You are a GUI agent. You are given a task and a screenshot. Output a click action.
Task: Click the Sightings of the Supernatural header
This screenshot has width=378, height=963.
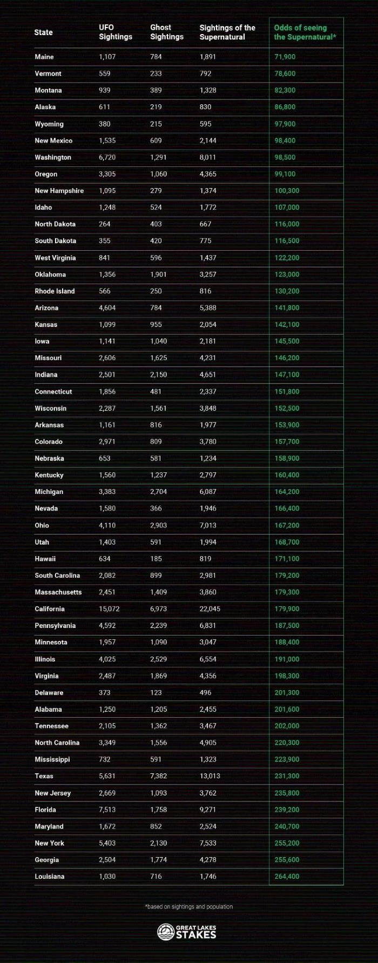(x=227, y=32)
